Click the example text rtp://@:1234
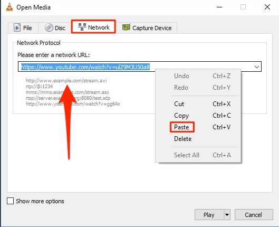279x227 pixels. (39, 87)
